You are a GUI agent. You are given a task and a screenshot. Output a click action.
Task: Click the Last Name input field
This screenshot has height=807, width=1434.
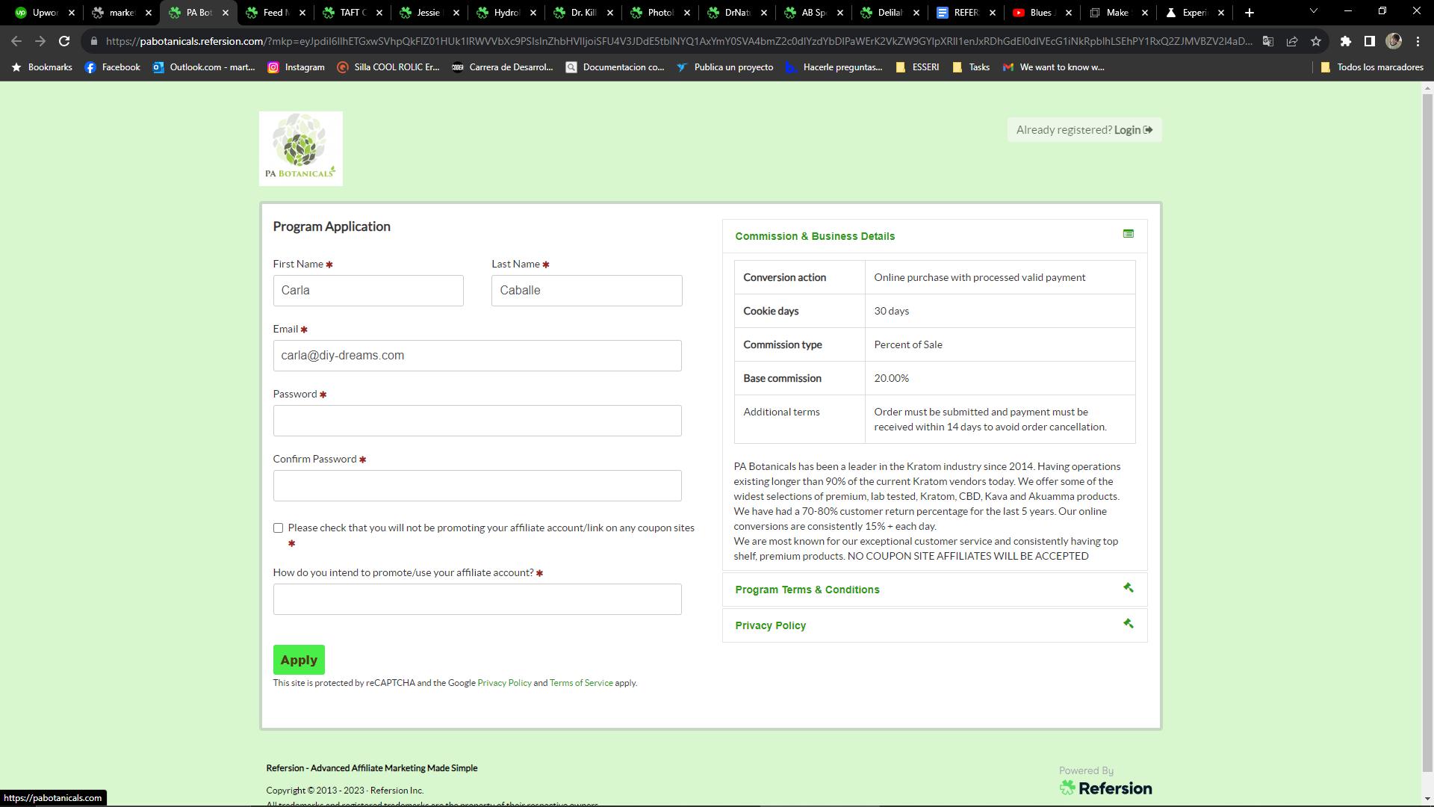pos(586,291)
